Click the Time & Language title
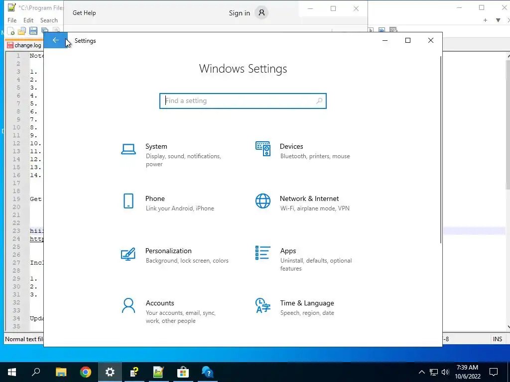Image resolution: width=510 pixels, height=382 pixels. [307, 303]
